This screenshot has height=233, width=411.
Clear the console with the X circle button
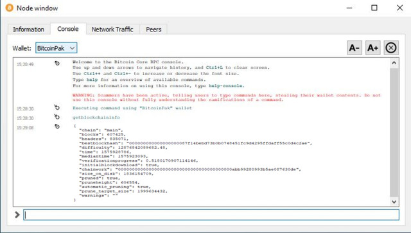(x=391, y=47)
